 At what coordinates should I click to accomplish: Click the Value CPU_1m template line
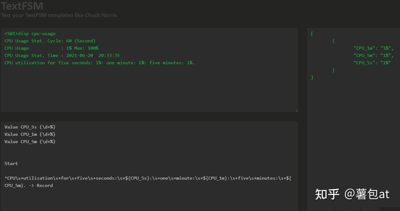pos(30,134)
